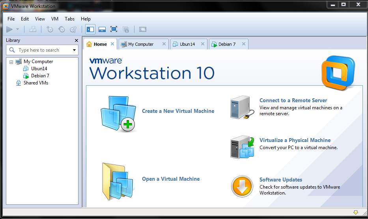Close the Debian 7 tab
This screenshot has height=219, width=368.
244,44
